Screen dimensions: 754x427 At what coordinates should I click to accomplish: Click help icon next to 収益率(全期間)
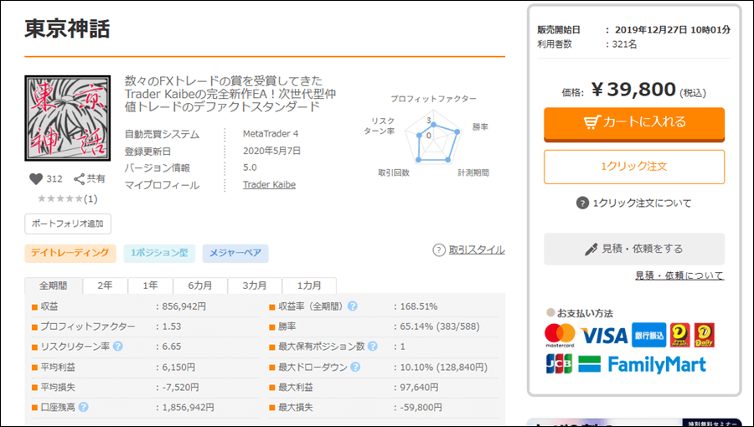(x=353, y=306)
